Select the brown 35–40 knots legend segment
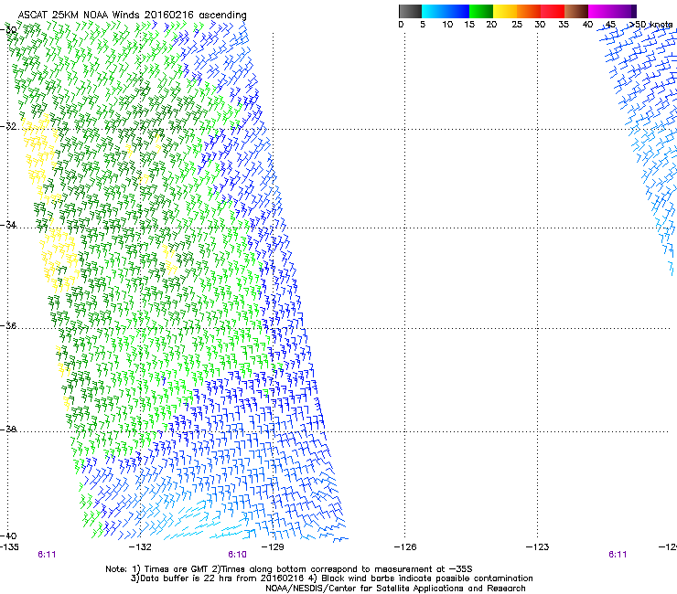The width and height of the screenshot is (677, 594). pos(576,11)
